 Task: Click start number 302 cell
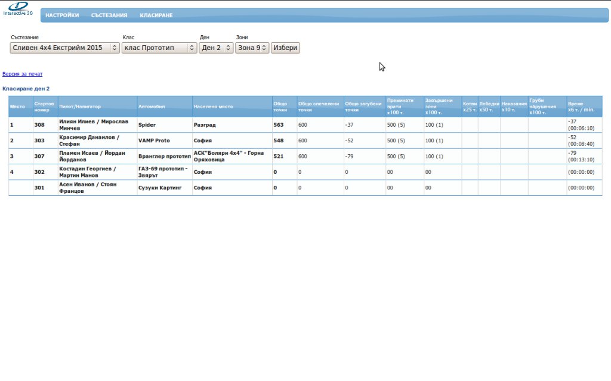click(x=40, y=172)
